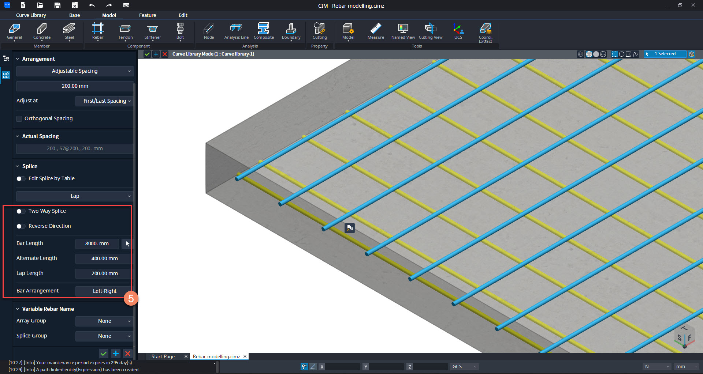Image resolution: width=703 pixels, height=374 pixels.
Task: Click the keyboard shortcuts icon
Action: pos(126,5)
